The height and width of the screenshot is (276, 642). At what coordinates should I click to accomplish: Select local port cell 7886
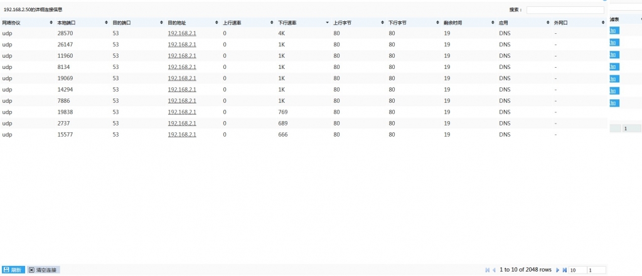[x=64, y=101]
